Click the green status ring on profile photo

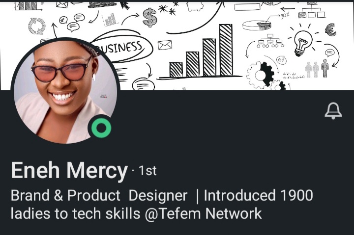pos(101,128)
